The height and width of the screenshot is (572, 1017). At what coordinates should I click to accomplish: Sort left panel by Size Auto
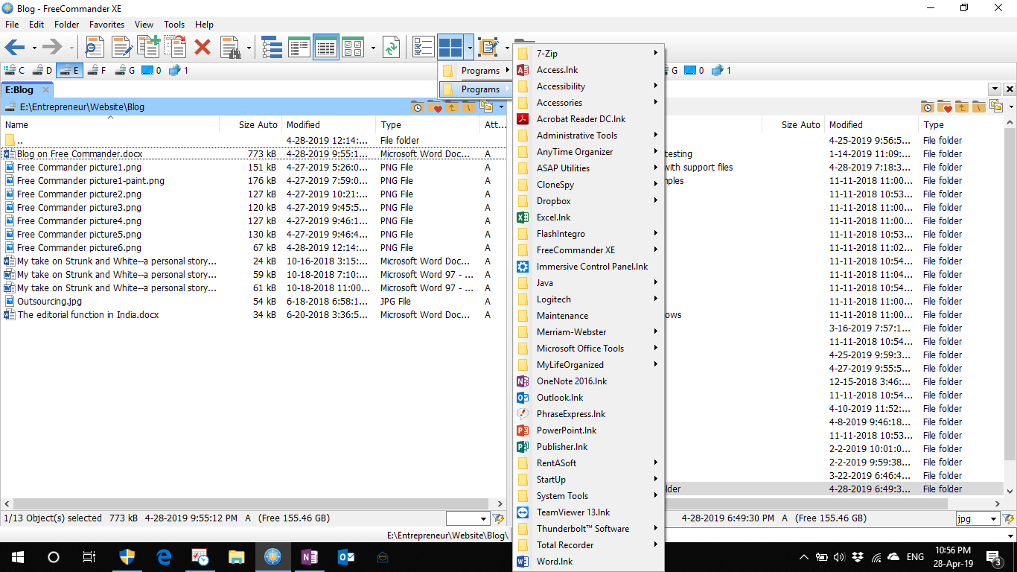(x=251, y=124)
